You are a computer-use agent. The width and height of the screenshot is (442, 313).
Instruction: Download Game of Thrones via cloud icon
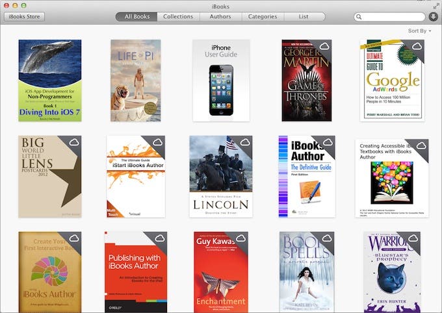click(x=324, y=46)
